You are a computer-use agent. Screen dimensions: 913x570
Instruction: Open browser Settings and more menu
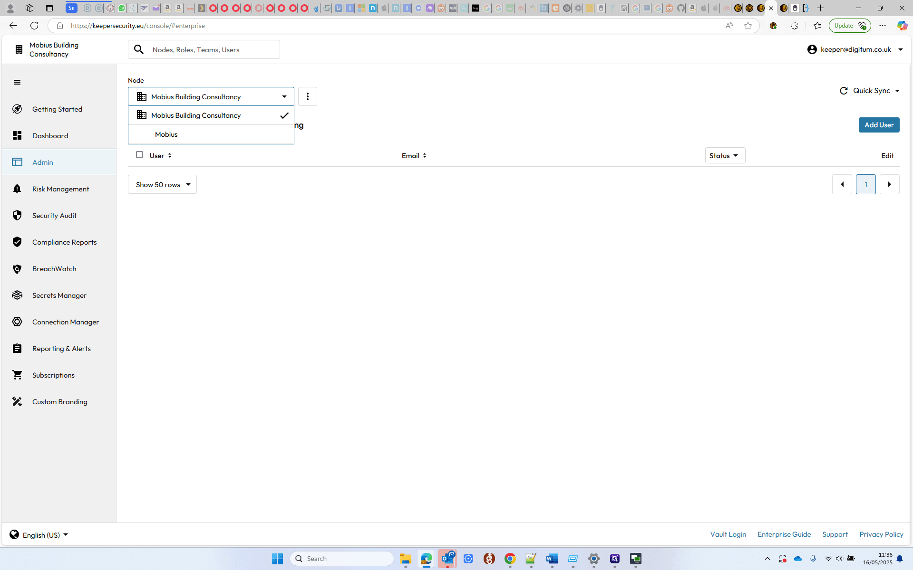coord(883,26)
